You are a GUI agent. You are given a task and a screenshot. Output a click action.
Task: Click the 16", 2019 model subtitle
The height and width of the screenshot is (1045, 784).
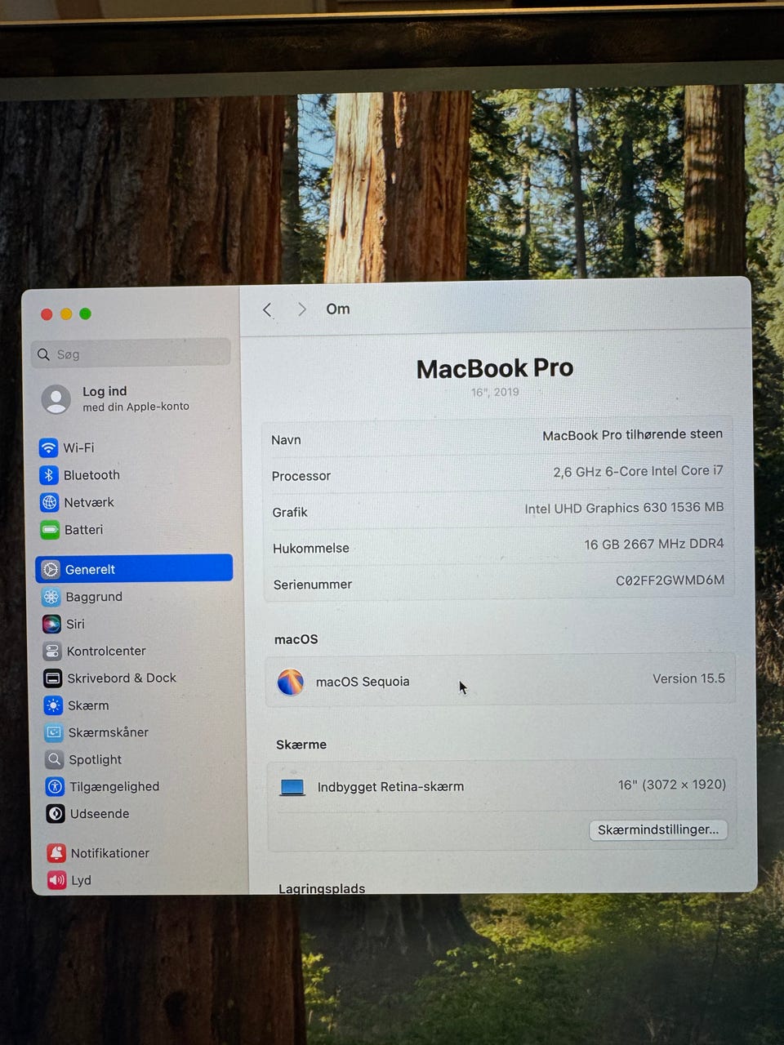(x=495, y=392)
